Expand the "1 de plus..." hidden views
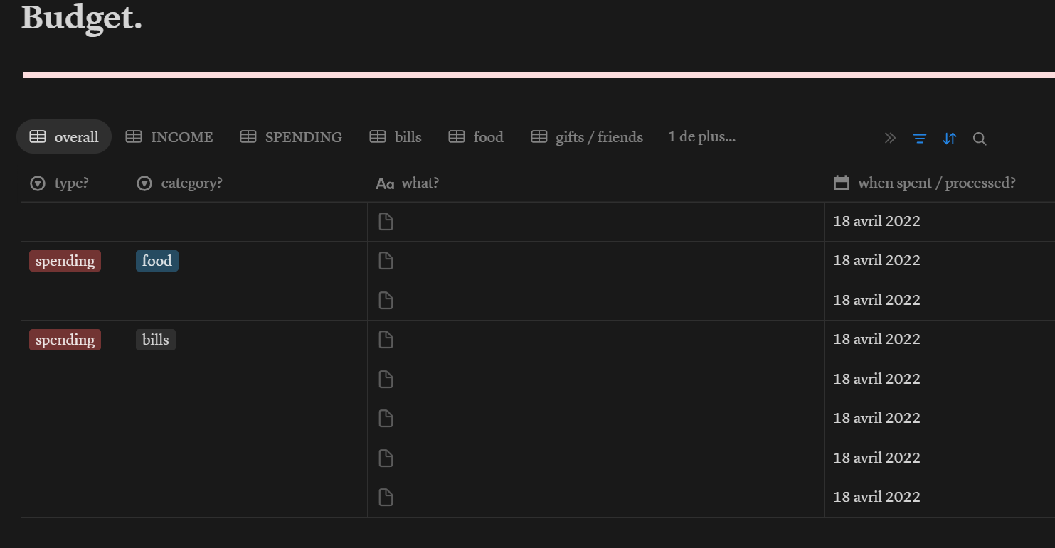 (x=701, y=137)
